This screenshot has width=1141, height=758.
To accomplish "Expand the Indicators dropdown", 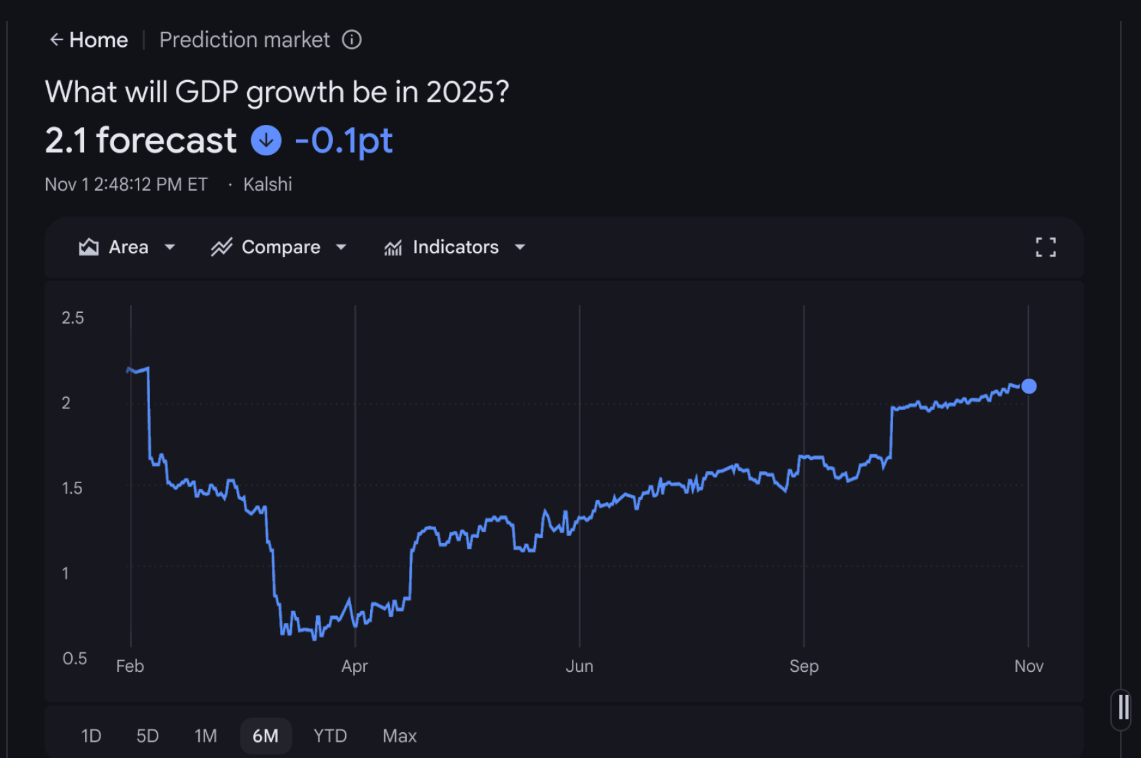I will tap(520, 247).
